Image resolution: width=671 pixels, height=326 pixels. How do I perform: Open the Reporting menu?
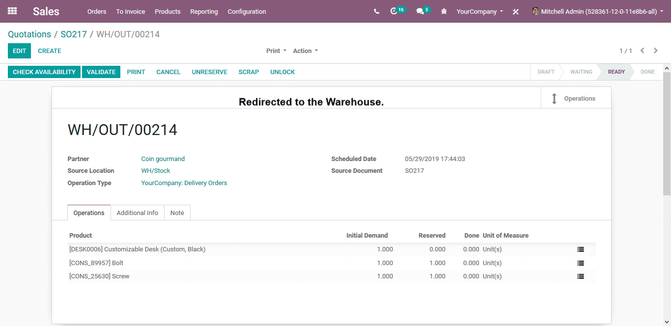tap(204, 11)
